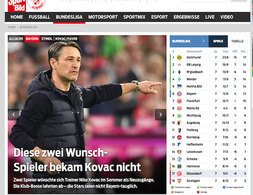The width and height of the screenshot is (253, 195).
Task: Click the Hertha BSC flag logo
Action: pyautogui.click(x=179, y=87)
